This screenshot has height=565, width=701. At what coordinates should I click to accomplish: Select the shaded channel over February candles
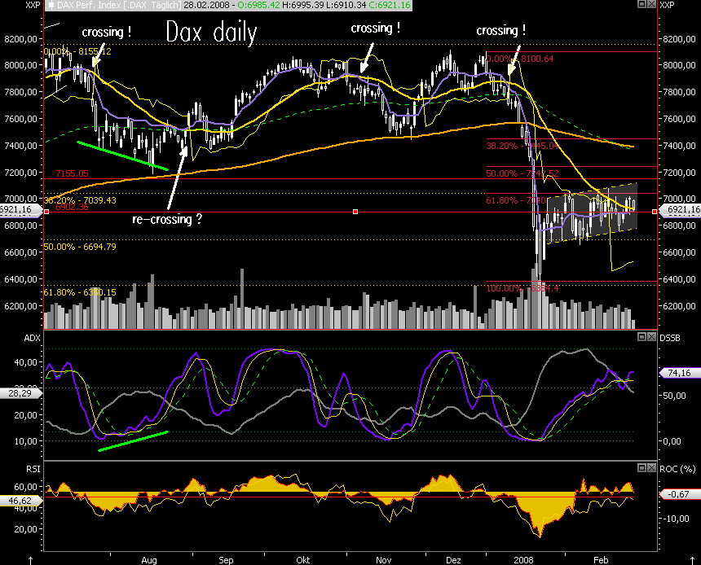pos(592,213)
